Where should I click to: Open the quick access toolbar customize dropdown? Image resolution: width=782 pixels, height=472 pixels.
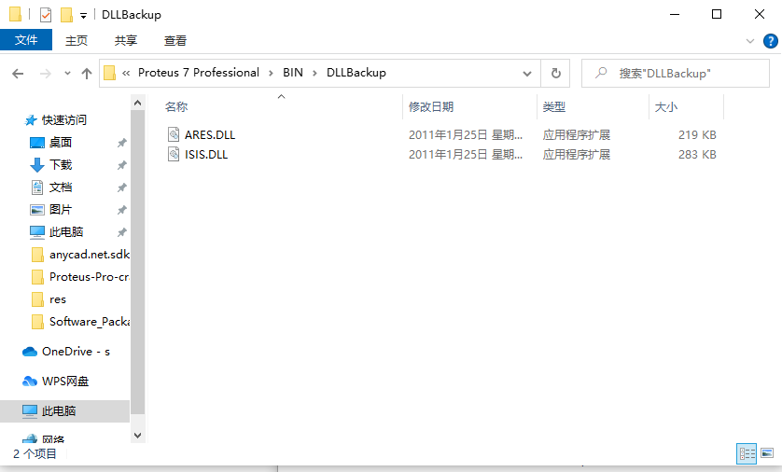[83, 15]
